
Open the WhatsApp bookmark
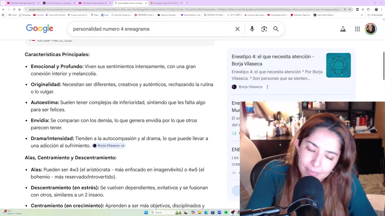[x=25, y=15]
